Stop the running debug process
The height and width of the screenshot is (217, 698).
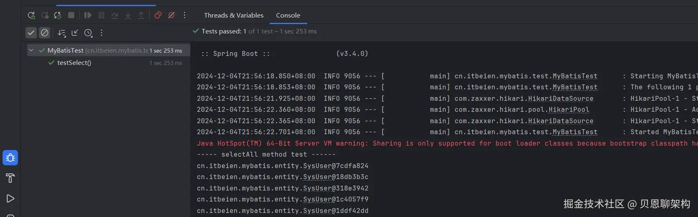(x=71, y=15)
